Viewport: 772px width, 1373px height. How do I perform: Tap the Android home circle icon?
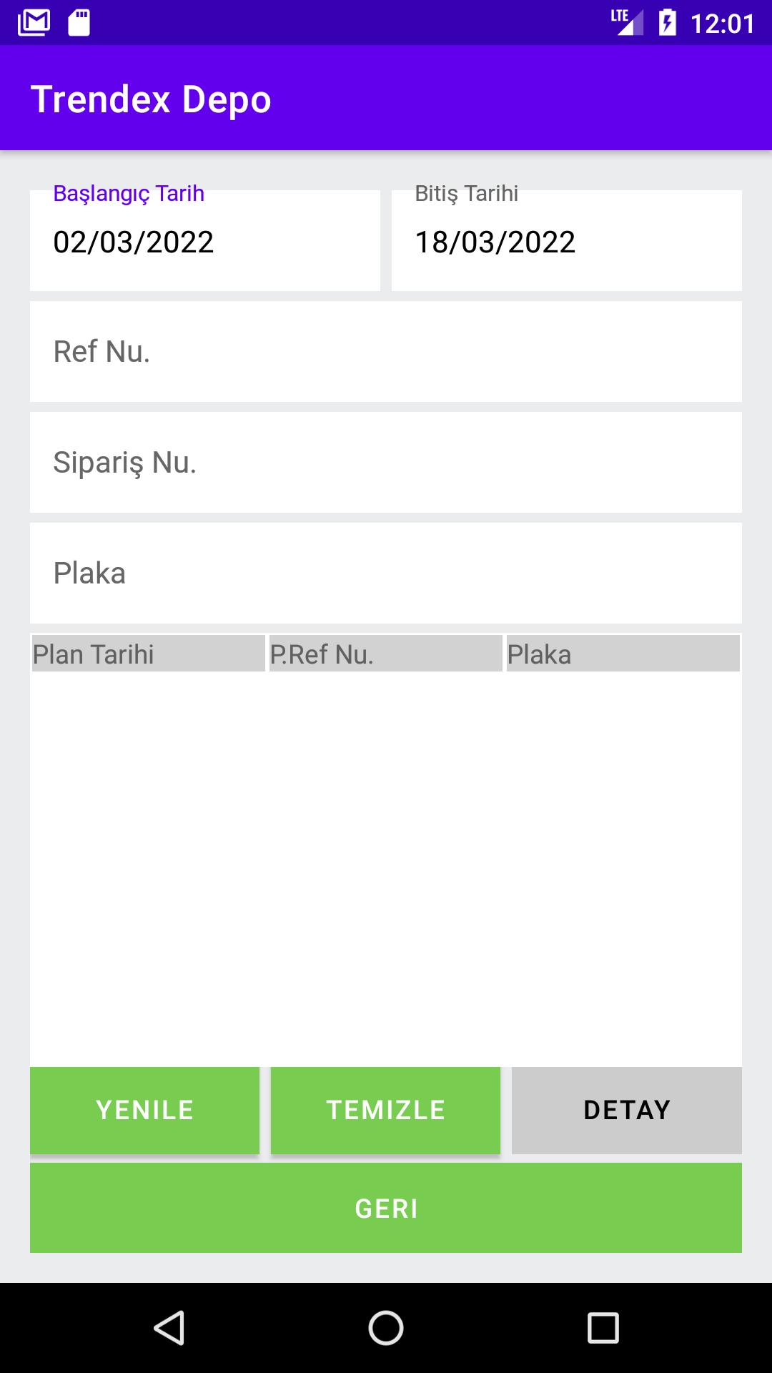386,1328
